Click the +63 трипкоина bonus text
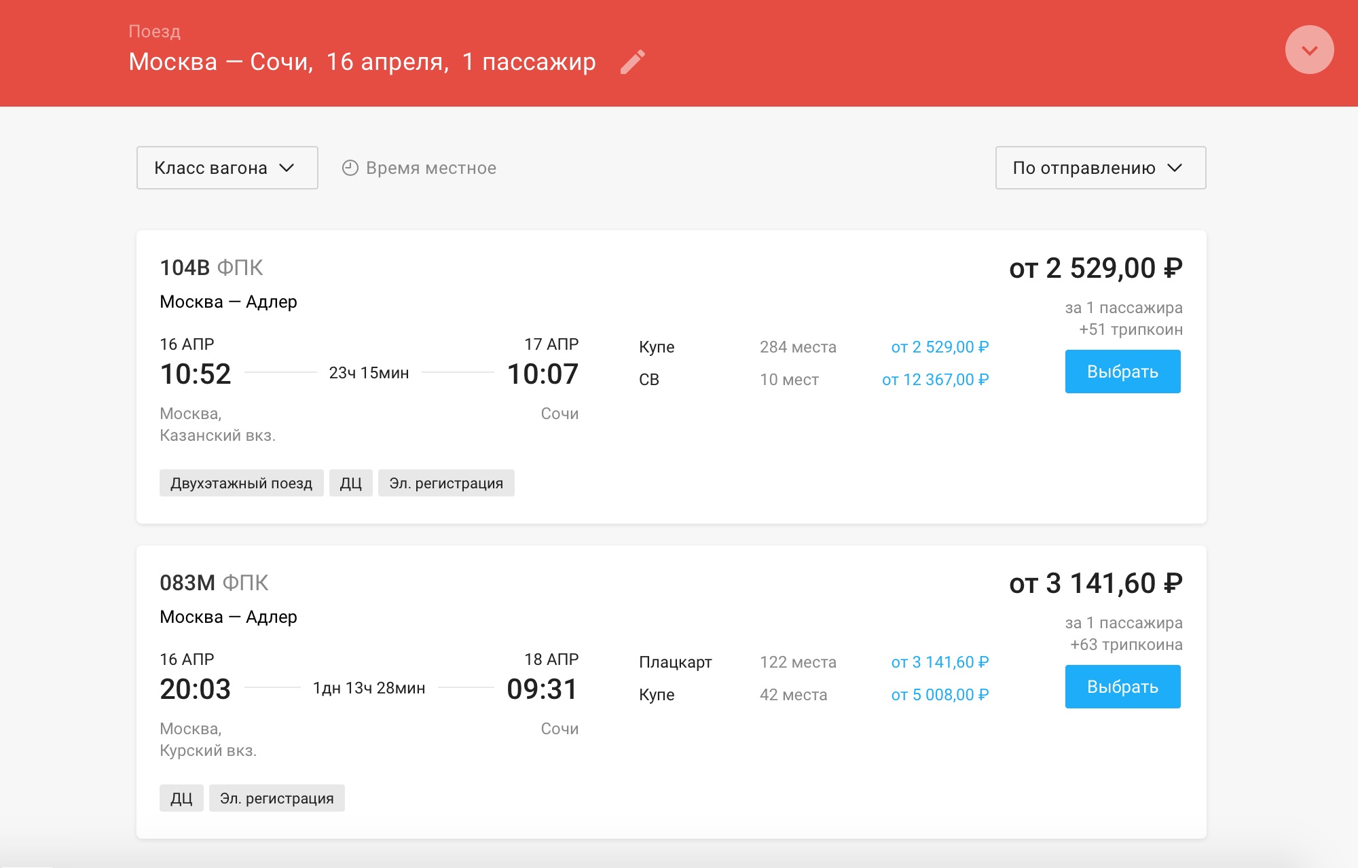1358x868 pixels. tap(1126, 645)
